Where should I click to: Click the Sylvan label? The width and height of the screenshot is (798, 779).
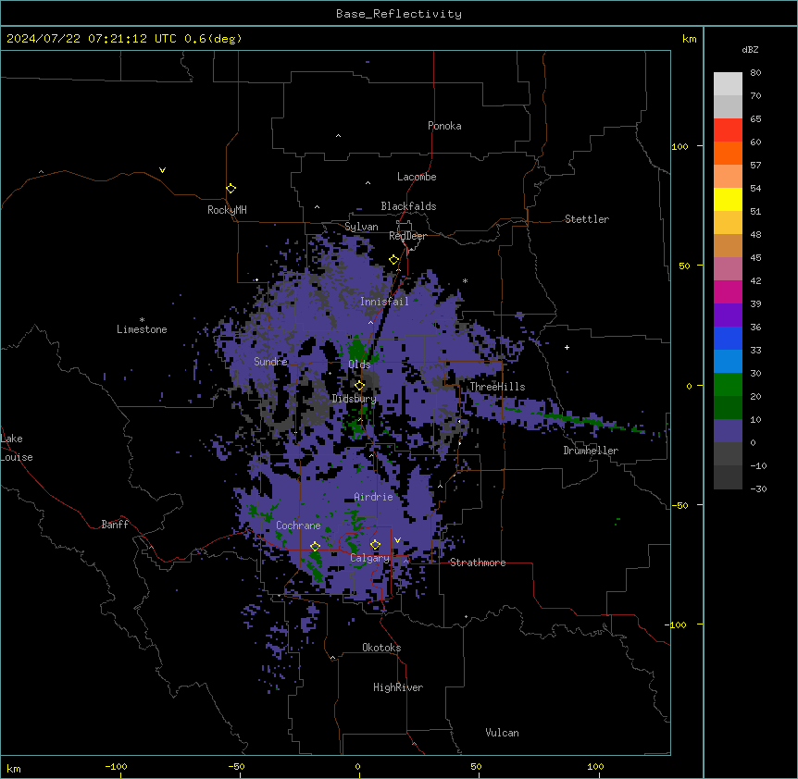361,227
